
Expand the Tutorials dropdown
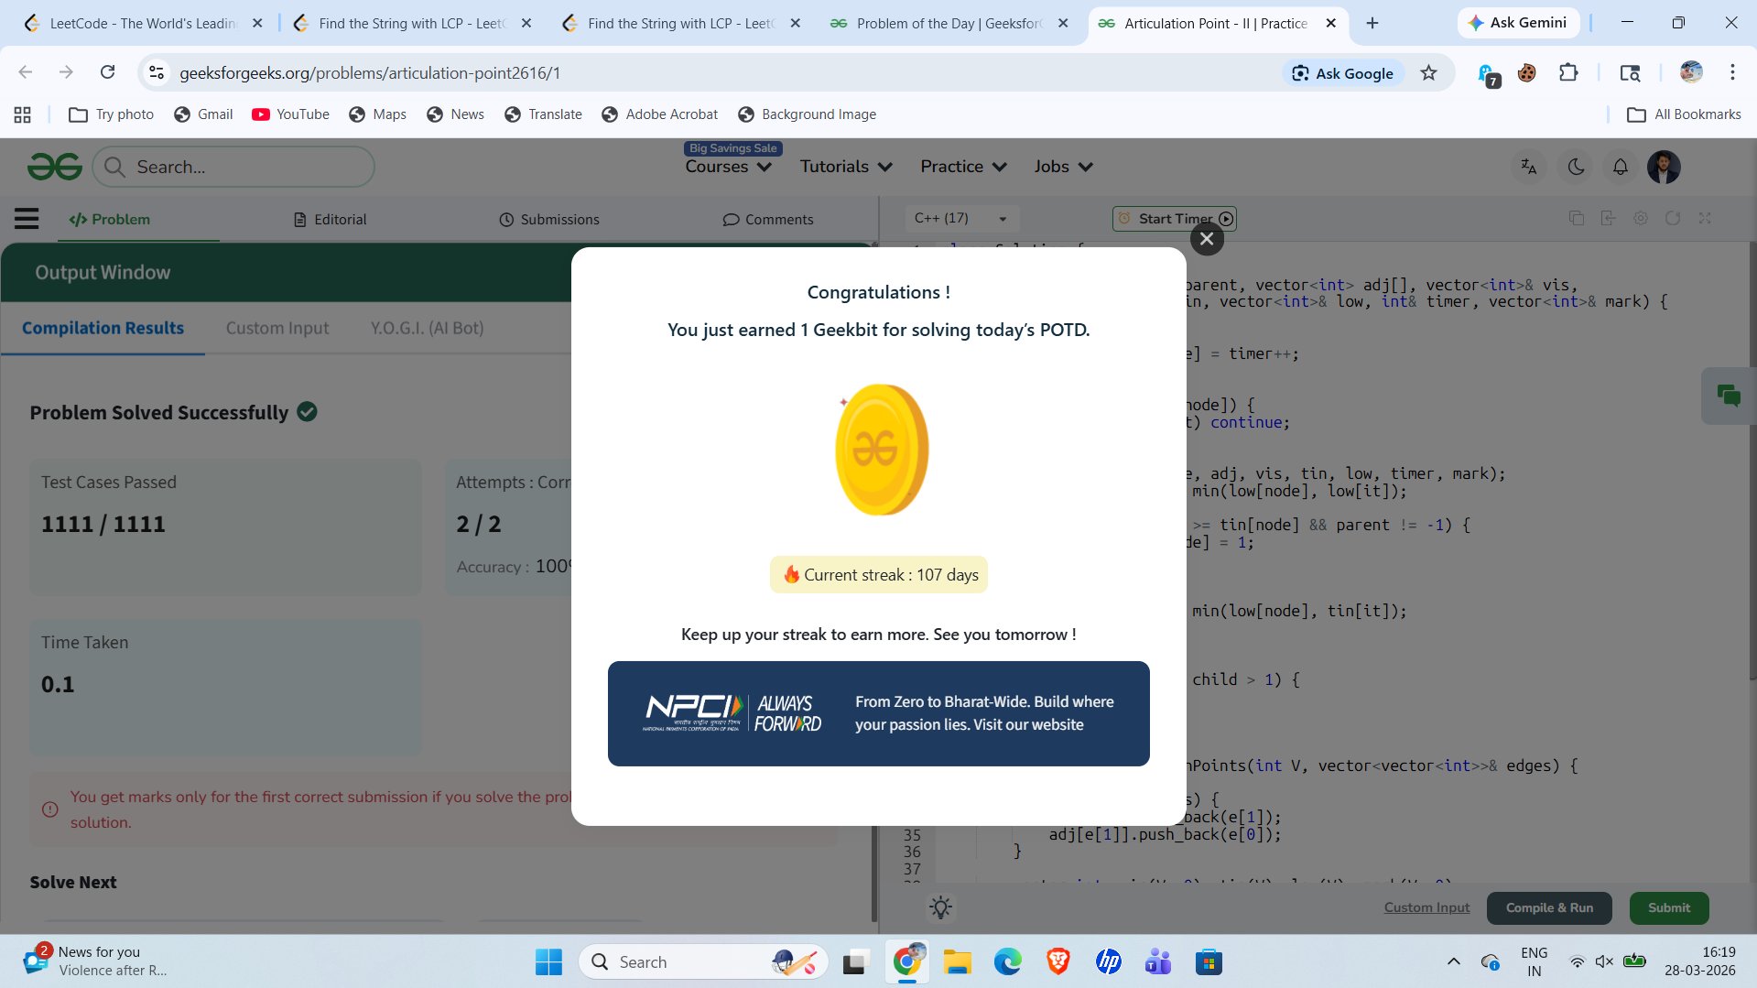(x=846, y=167)
